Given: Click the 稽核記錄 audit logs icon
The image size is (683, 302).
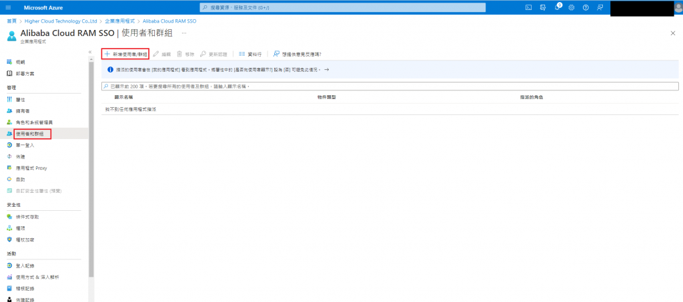Looking at the screenshot, I should [9, 288].
